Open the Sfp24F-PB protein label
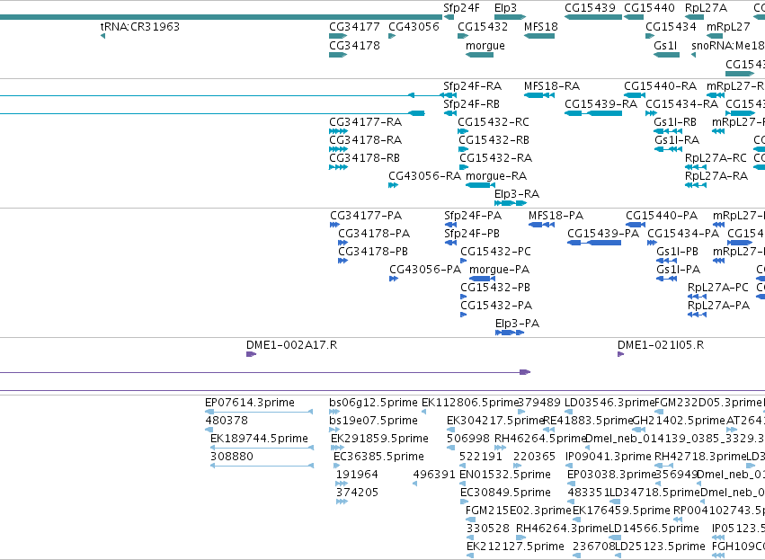 (472, 234)
